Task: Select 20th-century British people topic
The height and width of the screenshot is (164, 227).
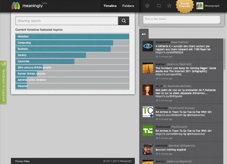Action: pos(72,67)
